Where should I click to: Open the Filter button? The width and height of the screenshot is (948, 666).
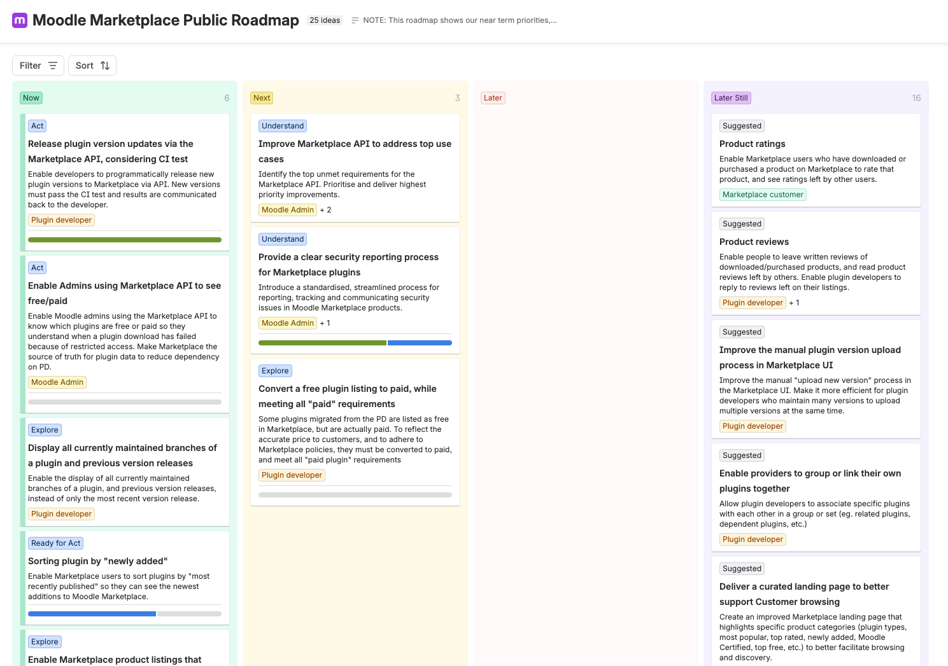point(38,66)
